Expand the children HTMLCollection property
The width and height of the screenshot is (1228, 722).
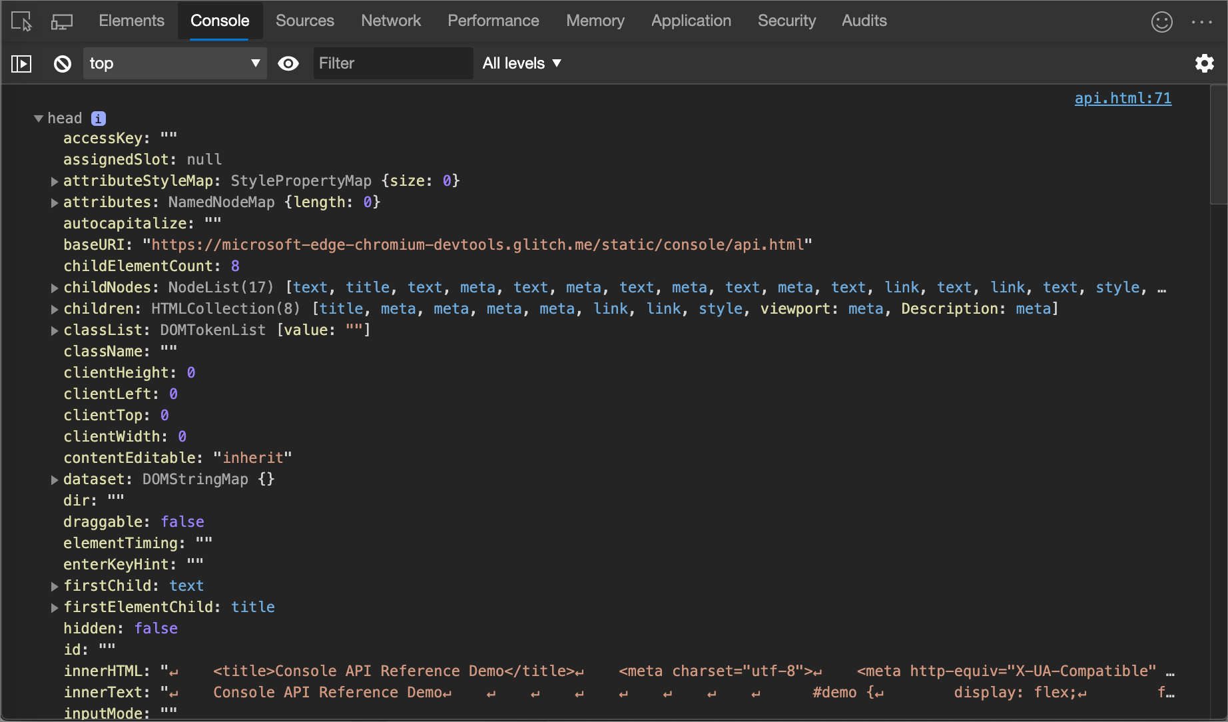point(54,310)
